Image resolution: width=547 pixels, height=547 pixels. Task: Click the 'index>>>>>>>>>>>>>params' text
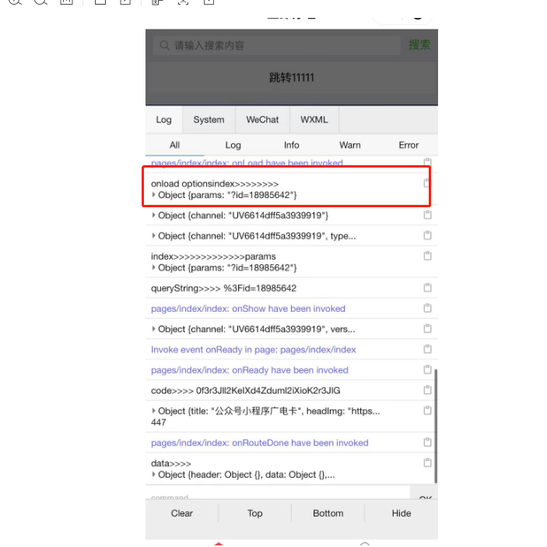tap(213, 256)
